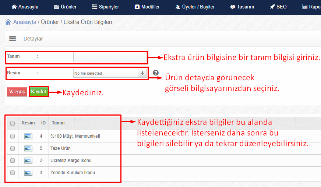The image size is (321, 187).
Task: Select the '%100 Müşt. Memnuniyeti' entry text
Action: pyautogui.click(x=75, y=136)
